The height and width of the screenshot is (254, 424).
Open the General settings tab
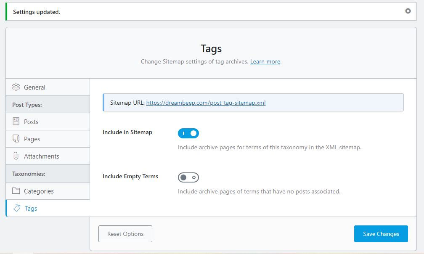(x=35, y=87)
